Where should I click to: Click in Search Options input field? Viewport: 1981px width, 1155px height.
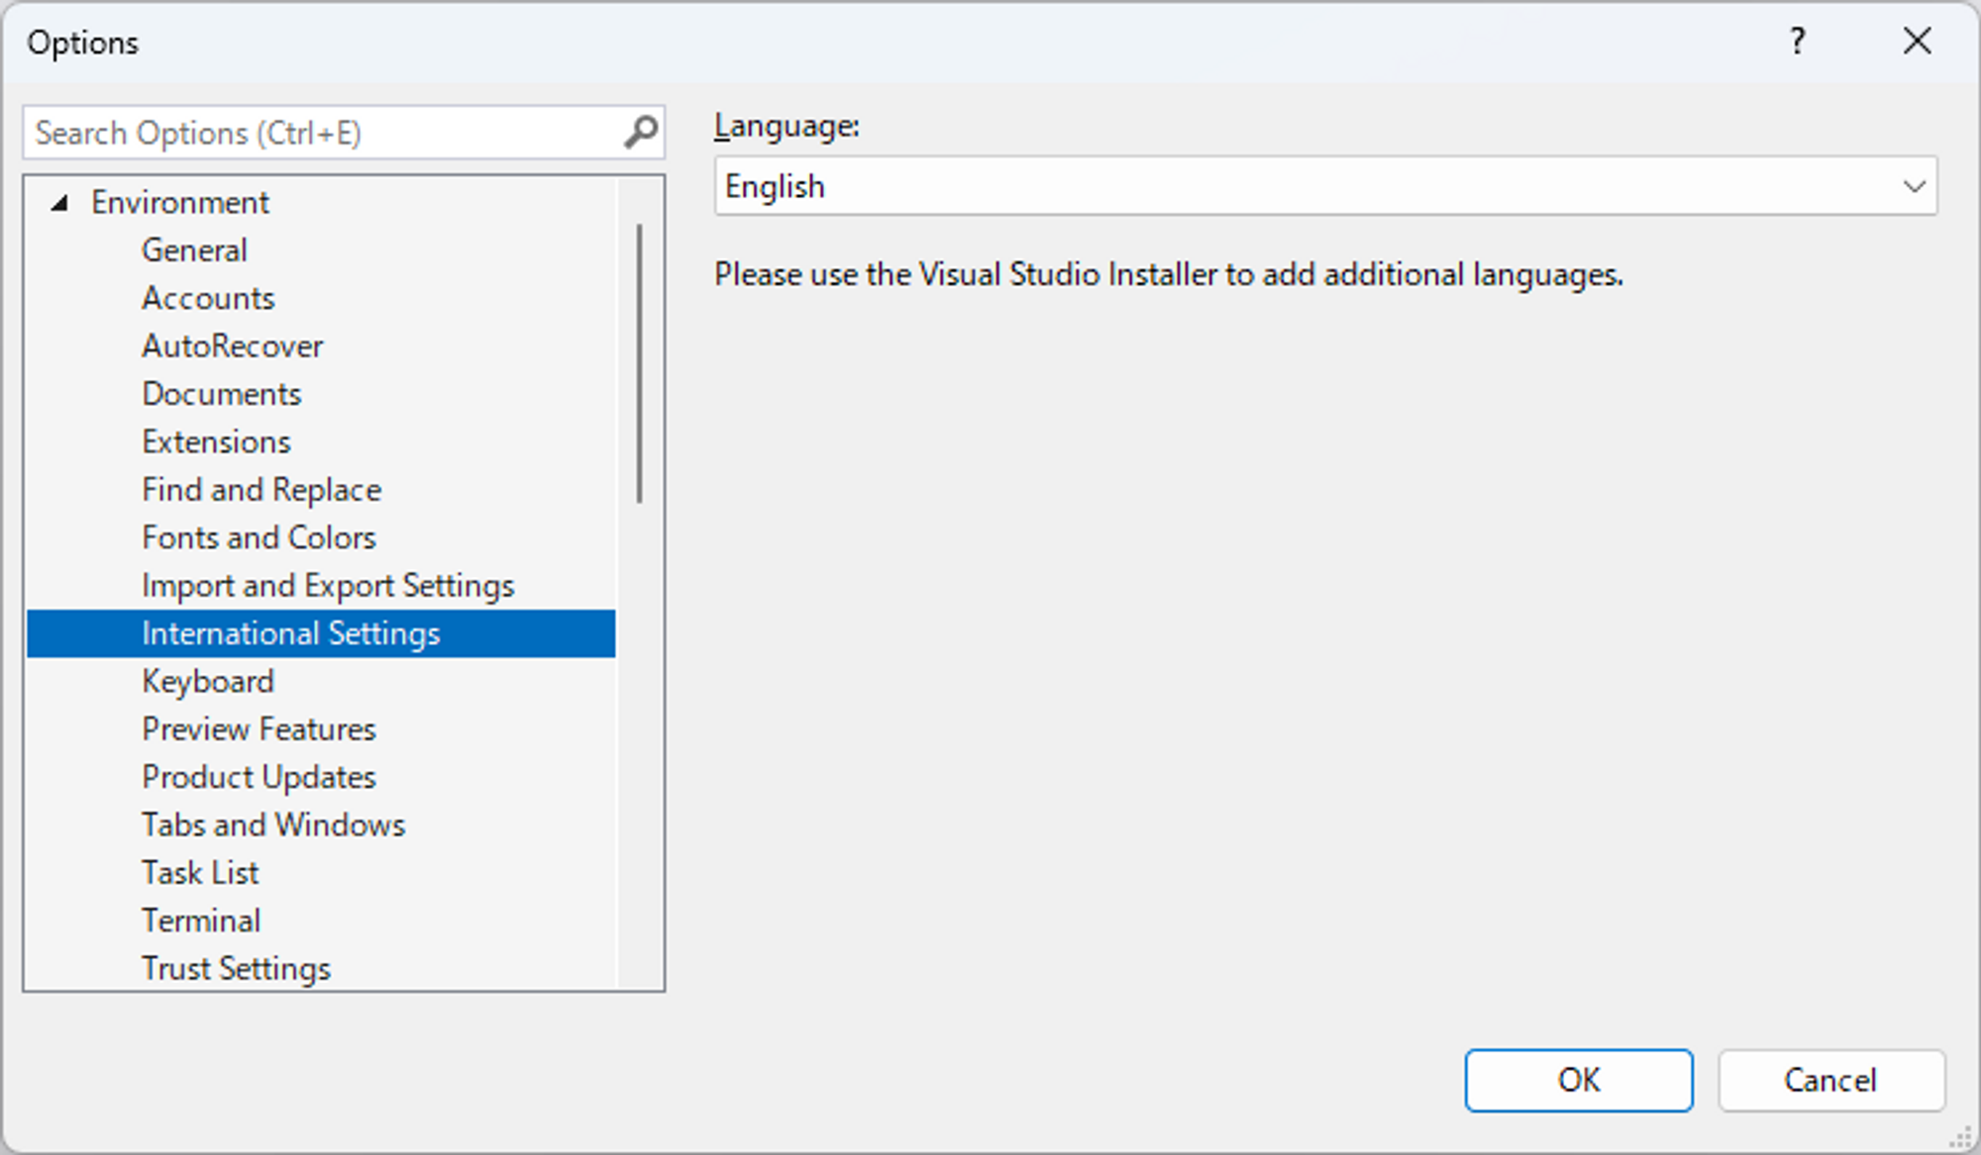click(317, 133)
